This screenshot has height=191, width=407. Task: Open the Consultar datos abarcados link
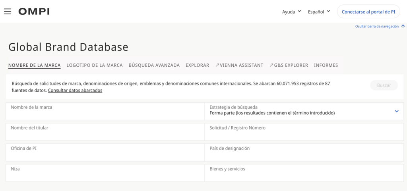(x=75, y=91)
